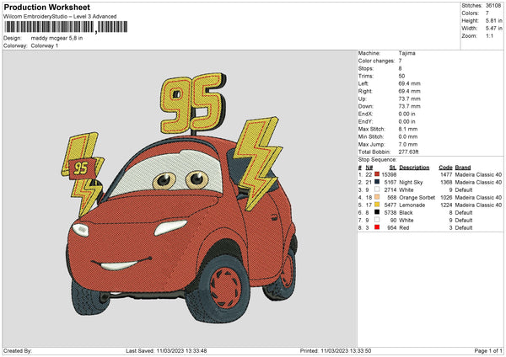Click the bright Red swatch in row 8

377,227
